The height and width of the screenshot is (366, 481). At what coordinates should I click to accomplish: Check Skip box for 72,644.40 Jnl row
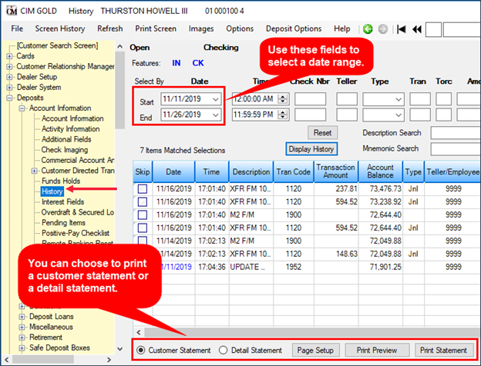[143, 228]
